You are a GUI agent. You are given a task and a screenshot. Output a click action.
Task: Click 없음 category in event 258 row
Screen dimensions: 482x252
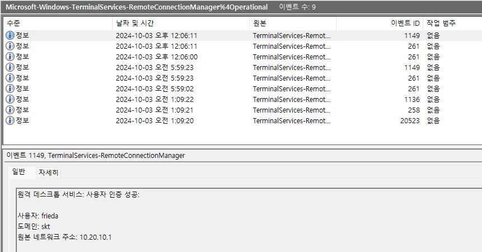(x=433, y=110)
